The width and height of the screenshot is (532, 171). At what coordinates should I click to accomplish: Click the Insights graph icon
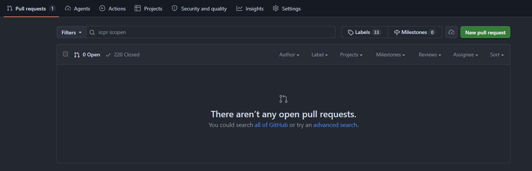(240, 8)
